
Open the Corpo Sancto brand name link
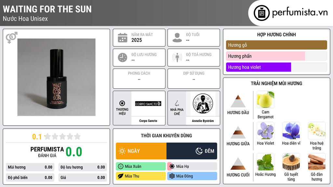pos(148,121)
